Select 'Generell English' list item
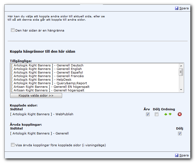The width and height of the screenshot is (195, 163). pyautogui.click(x=95, y=69)
